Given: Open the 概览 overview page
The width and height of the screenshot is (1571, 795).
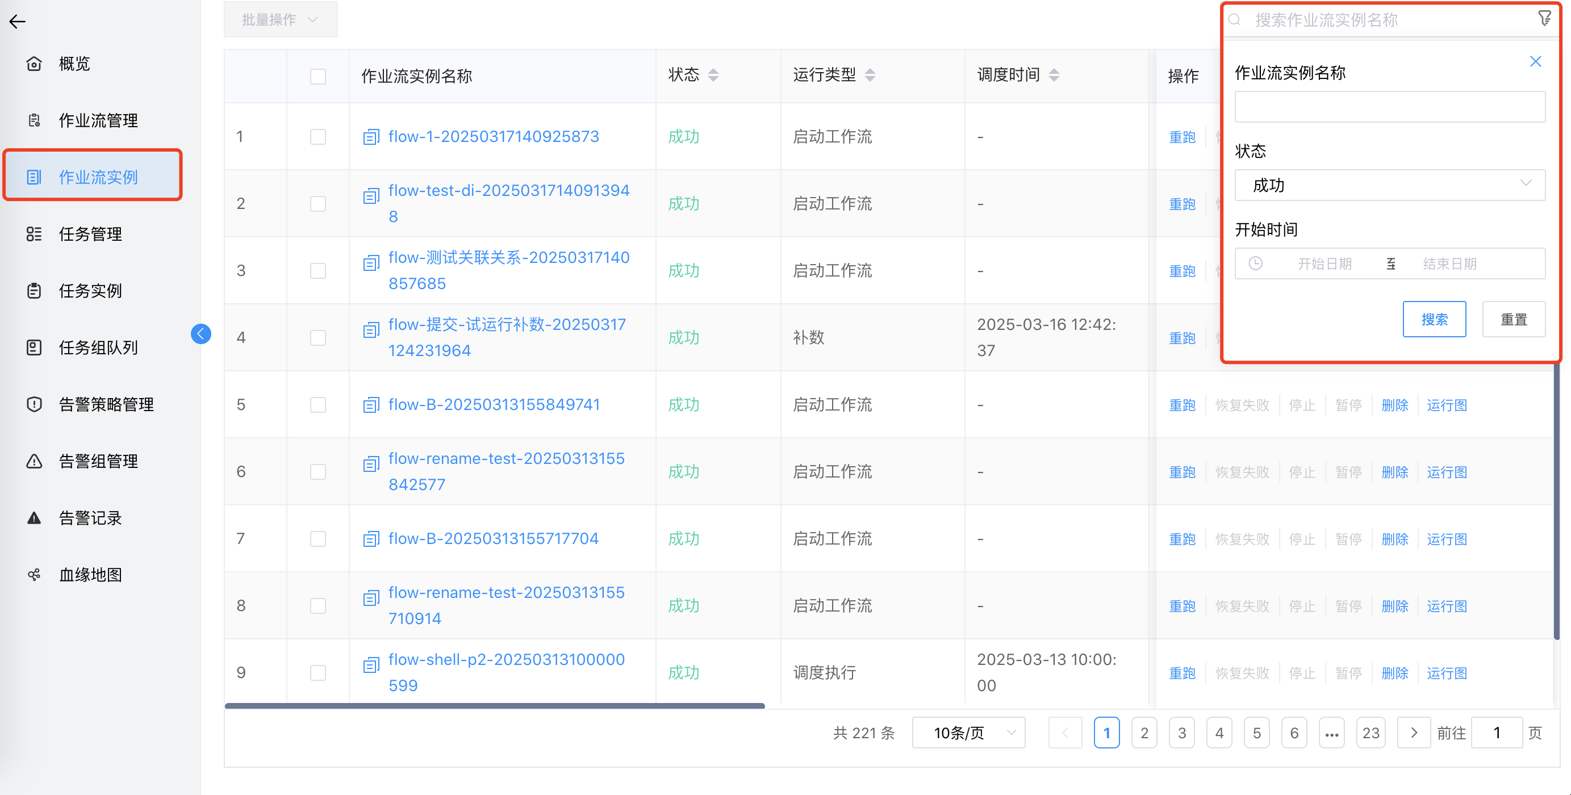Looking at the screenshot, I should [x=73, y=63].
